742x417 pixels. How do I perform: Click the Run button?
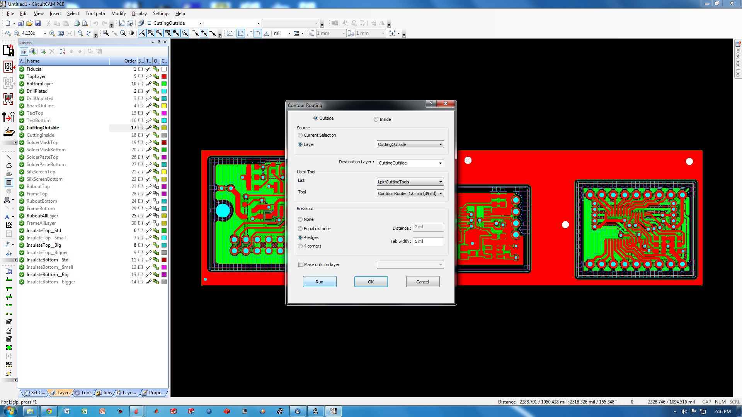pos(320,282)
